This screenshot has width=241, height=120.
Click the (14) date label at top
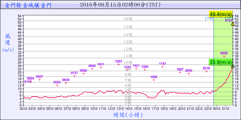[x=209, y=19]
